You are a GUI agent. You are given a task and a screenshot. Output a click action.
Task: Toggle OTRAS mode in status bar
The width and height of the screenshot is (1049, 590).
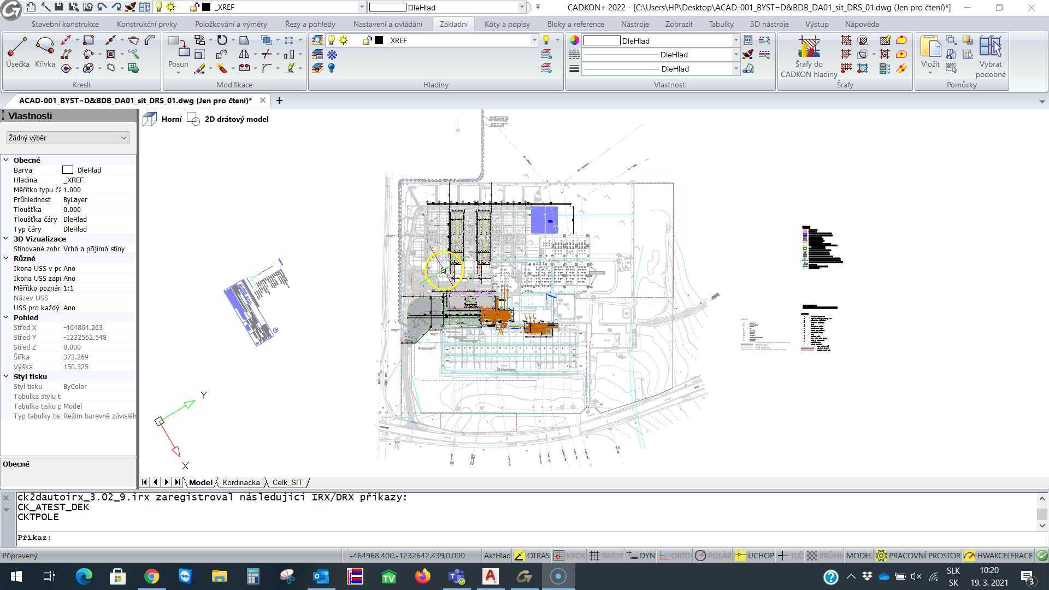(x=537, y=555)
